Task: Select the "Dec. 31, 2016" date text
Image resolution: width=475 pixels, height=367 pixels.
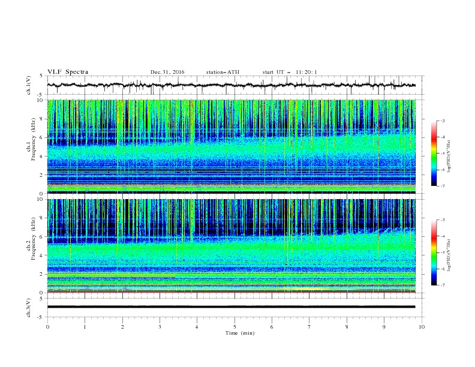Action: pyautogui.click(x=167, y=72)
